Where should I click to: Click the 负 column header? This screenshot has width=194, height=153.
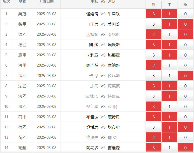(x=185, y=5)
